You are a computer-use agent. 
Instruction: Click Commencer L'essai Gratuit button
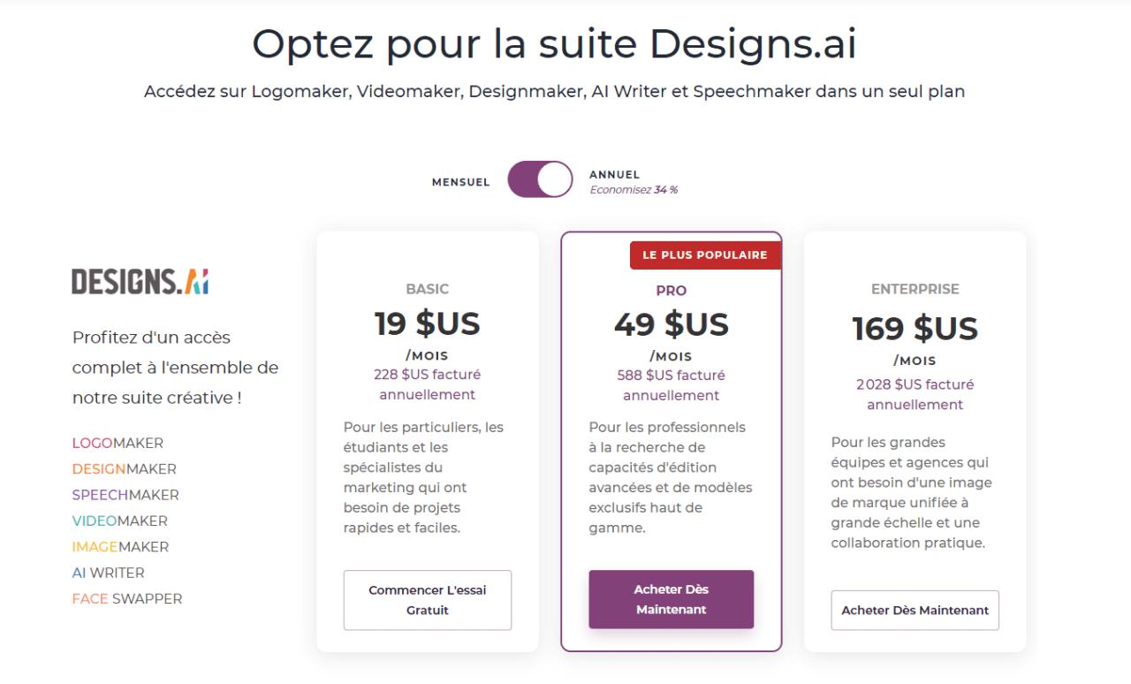click(x=427, y=600)
